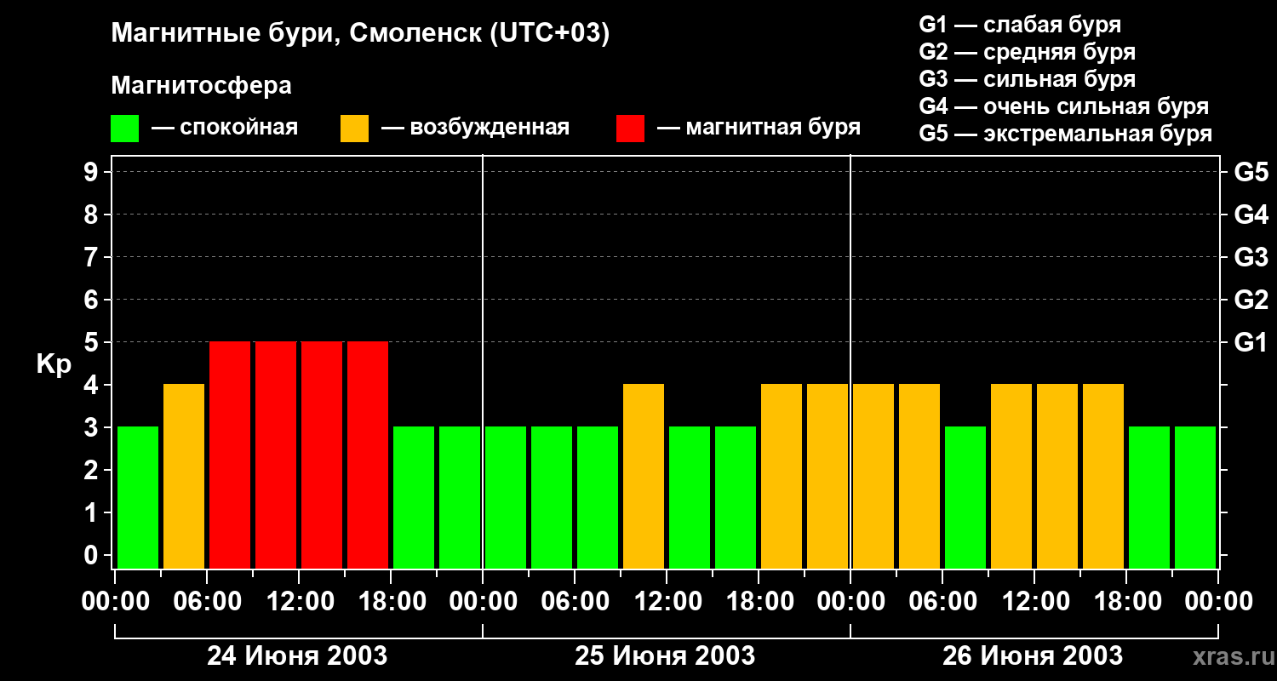1277x681 pixels.
Task: Click the title 'Магнитные бури, Смоленск (UTC+03)'
Action: coord(360,35)
